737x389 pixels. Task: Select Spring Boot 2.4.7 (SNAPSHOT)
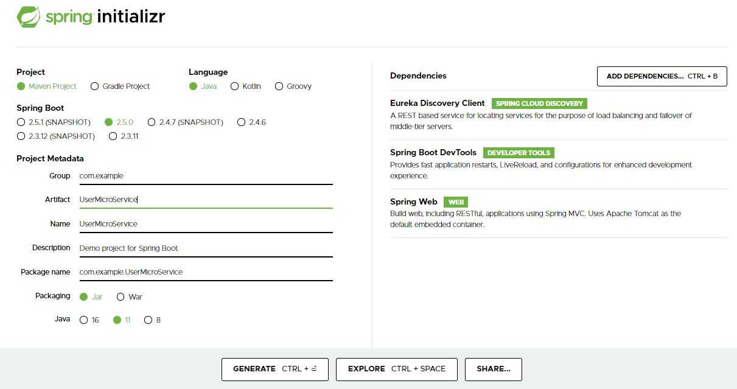coord(186,122)
